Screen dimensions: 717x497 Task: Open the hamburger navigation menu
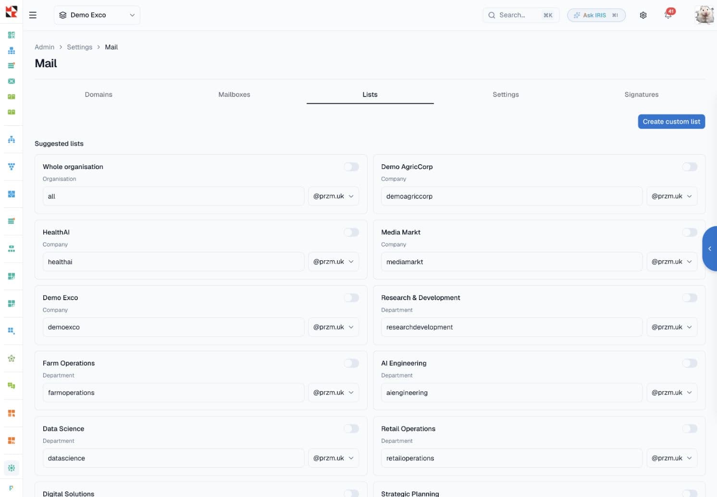pyautogui.click(x=33, y=15)
